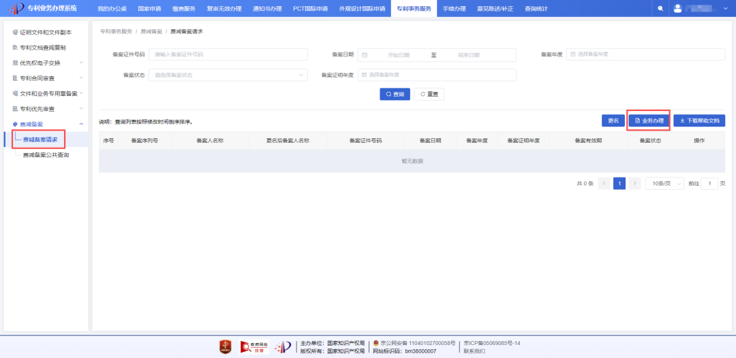Click the 查询 search button
The image size is (736, 358).
pos(395,94)
